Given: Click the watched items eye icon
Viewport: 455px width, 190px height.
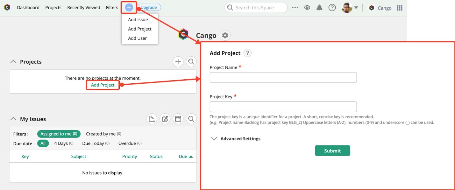Looking at the screenshot, I should point(307,7).
